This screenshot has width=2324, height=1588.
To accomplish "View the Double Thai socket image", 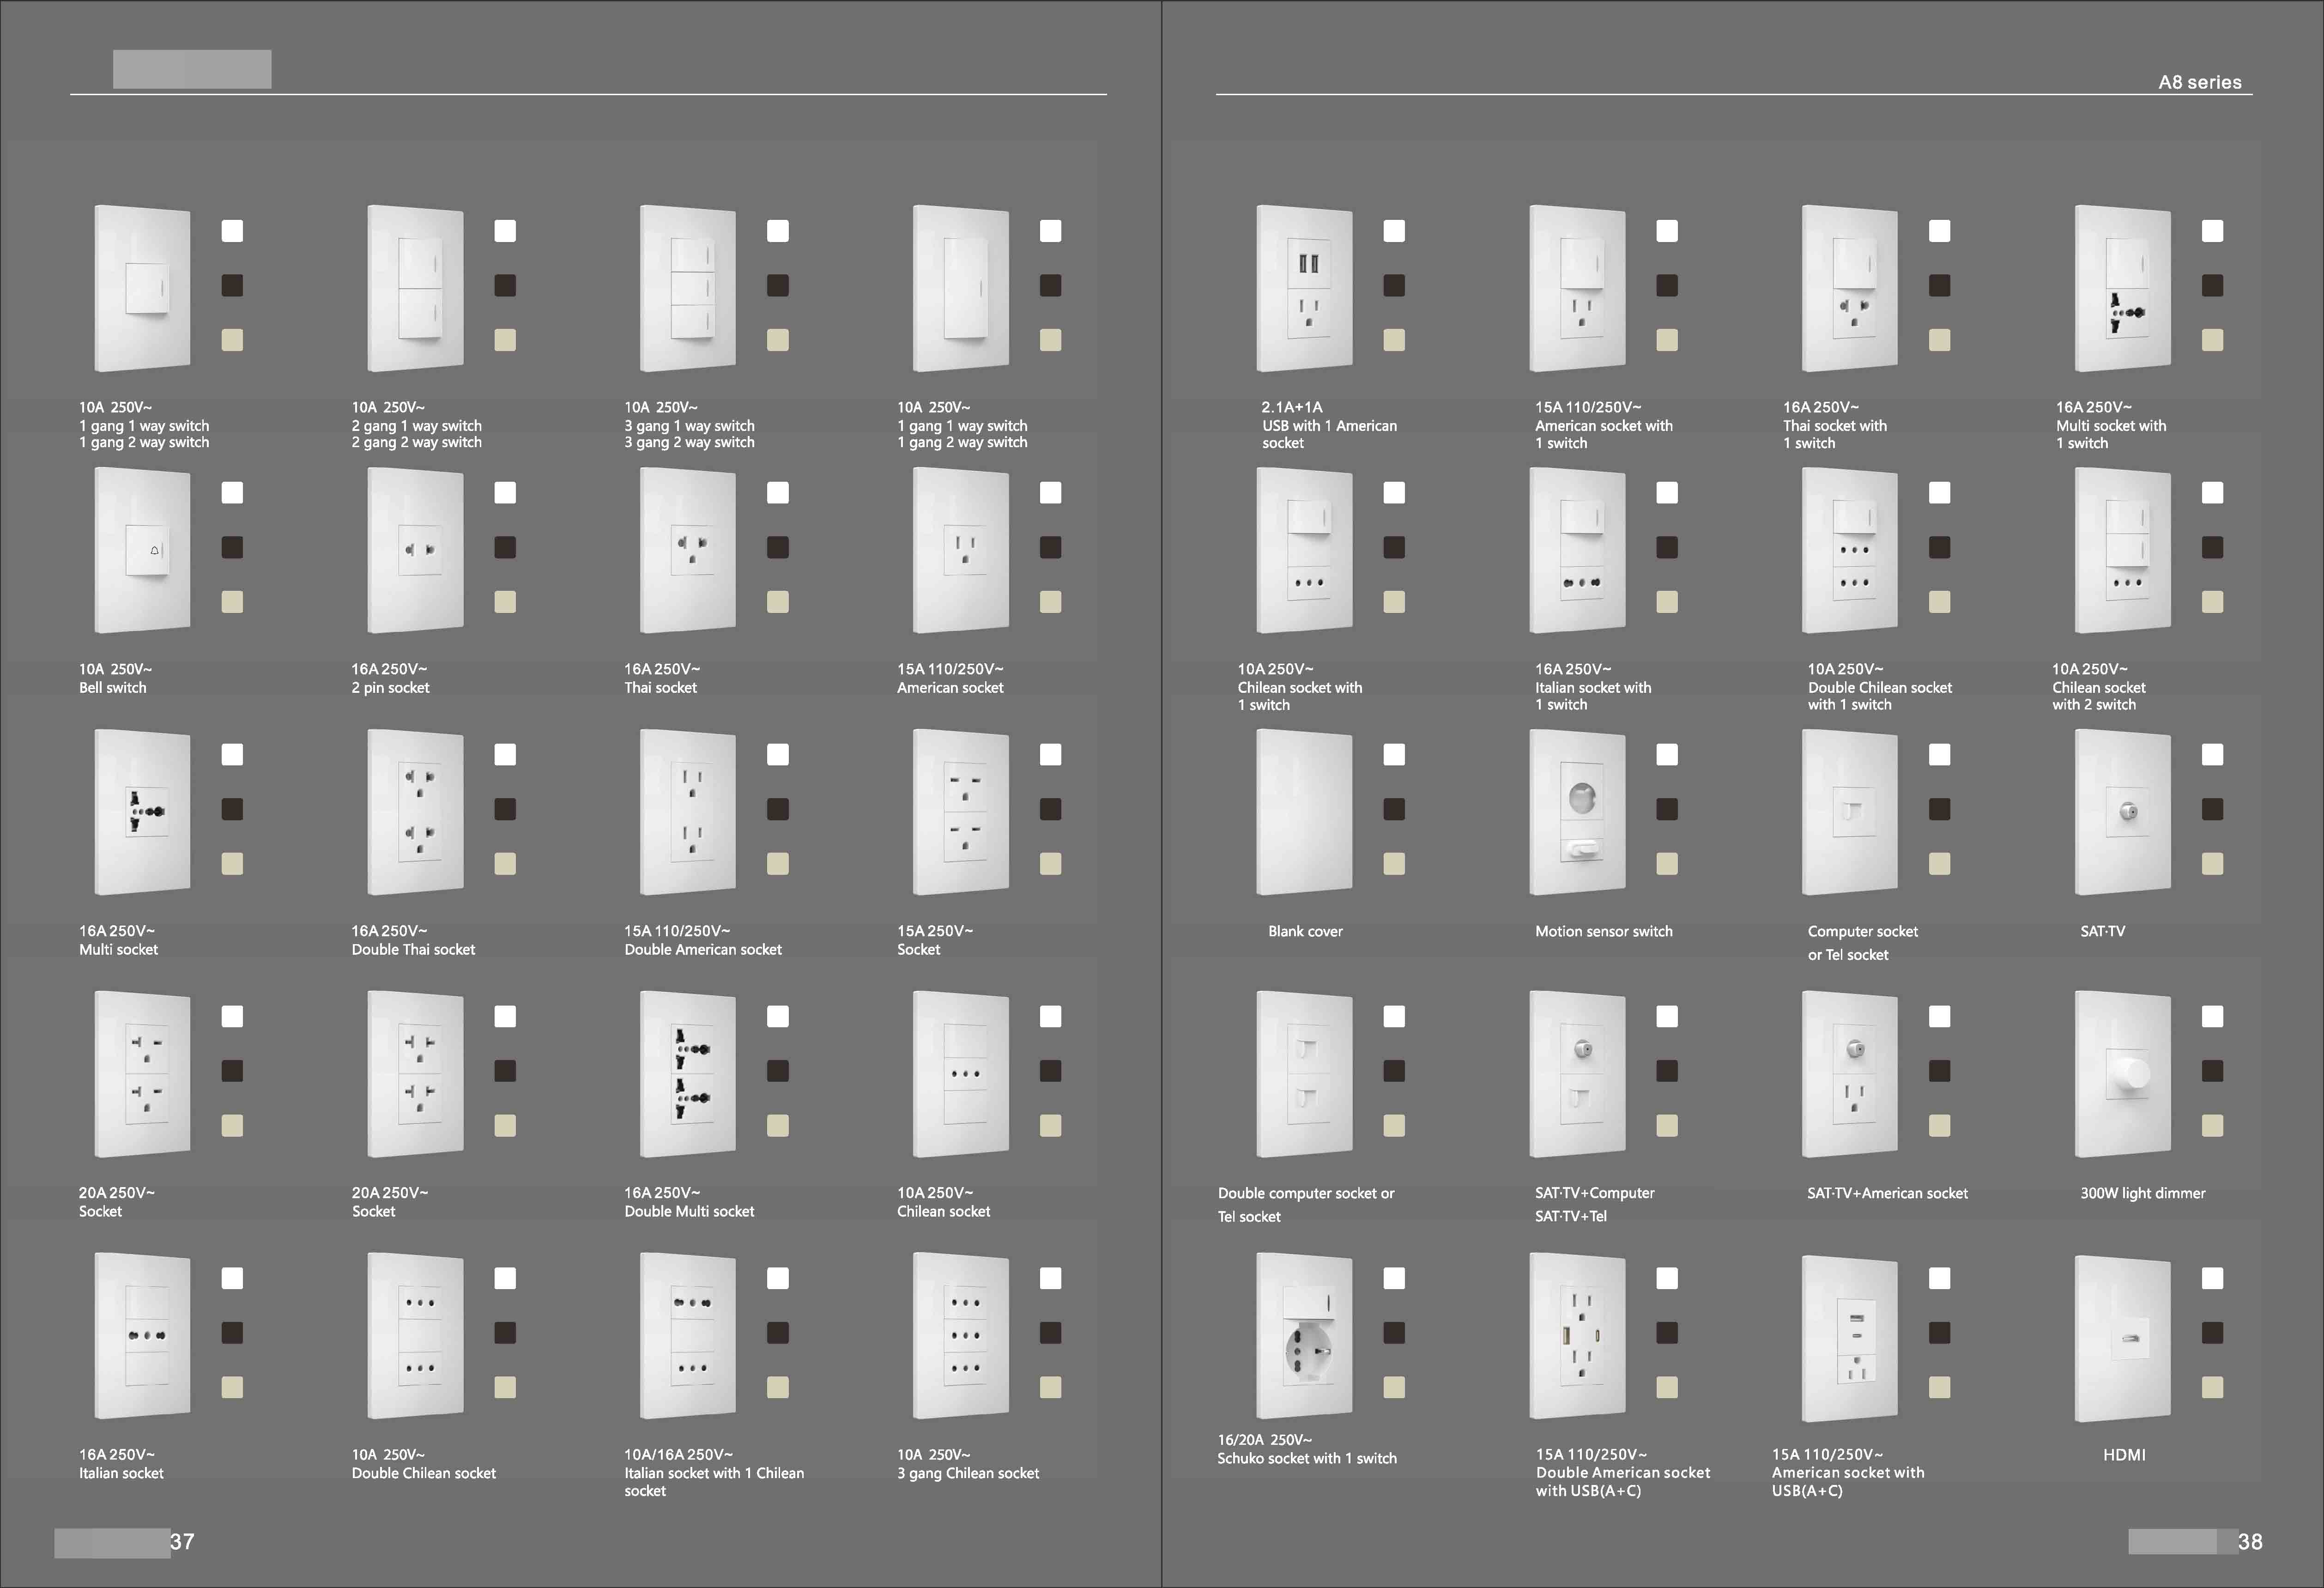I will [x=415, y=812].
